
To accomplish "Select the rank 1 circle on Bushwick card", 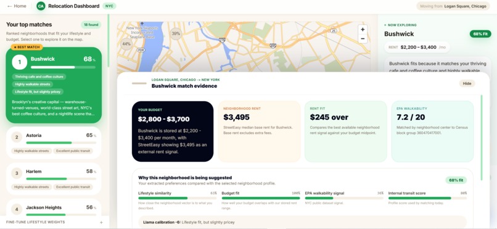I will [x=20, y=62].
